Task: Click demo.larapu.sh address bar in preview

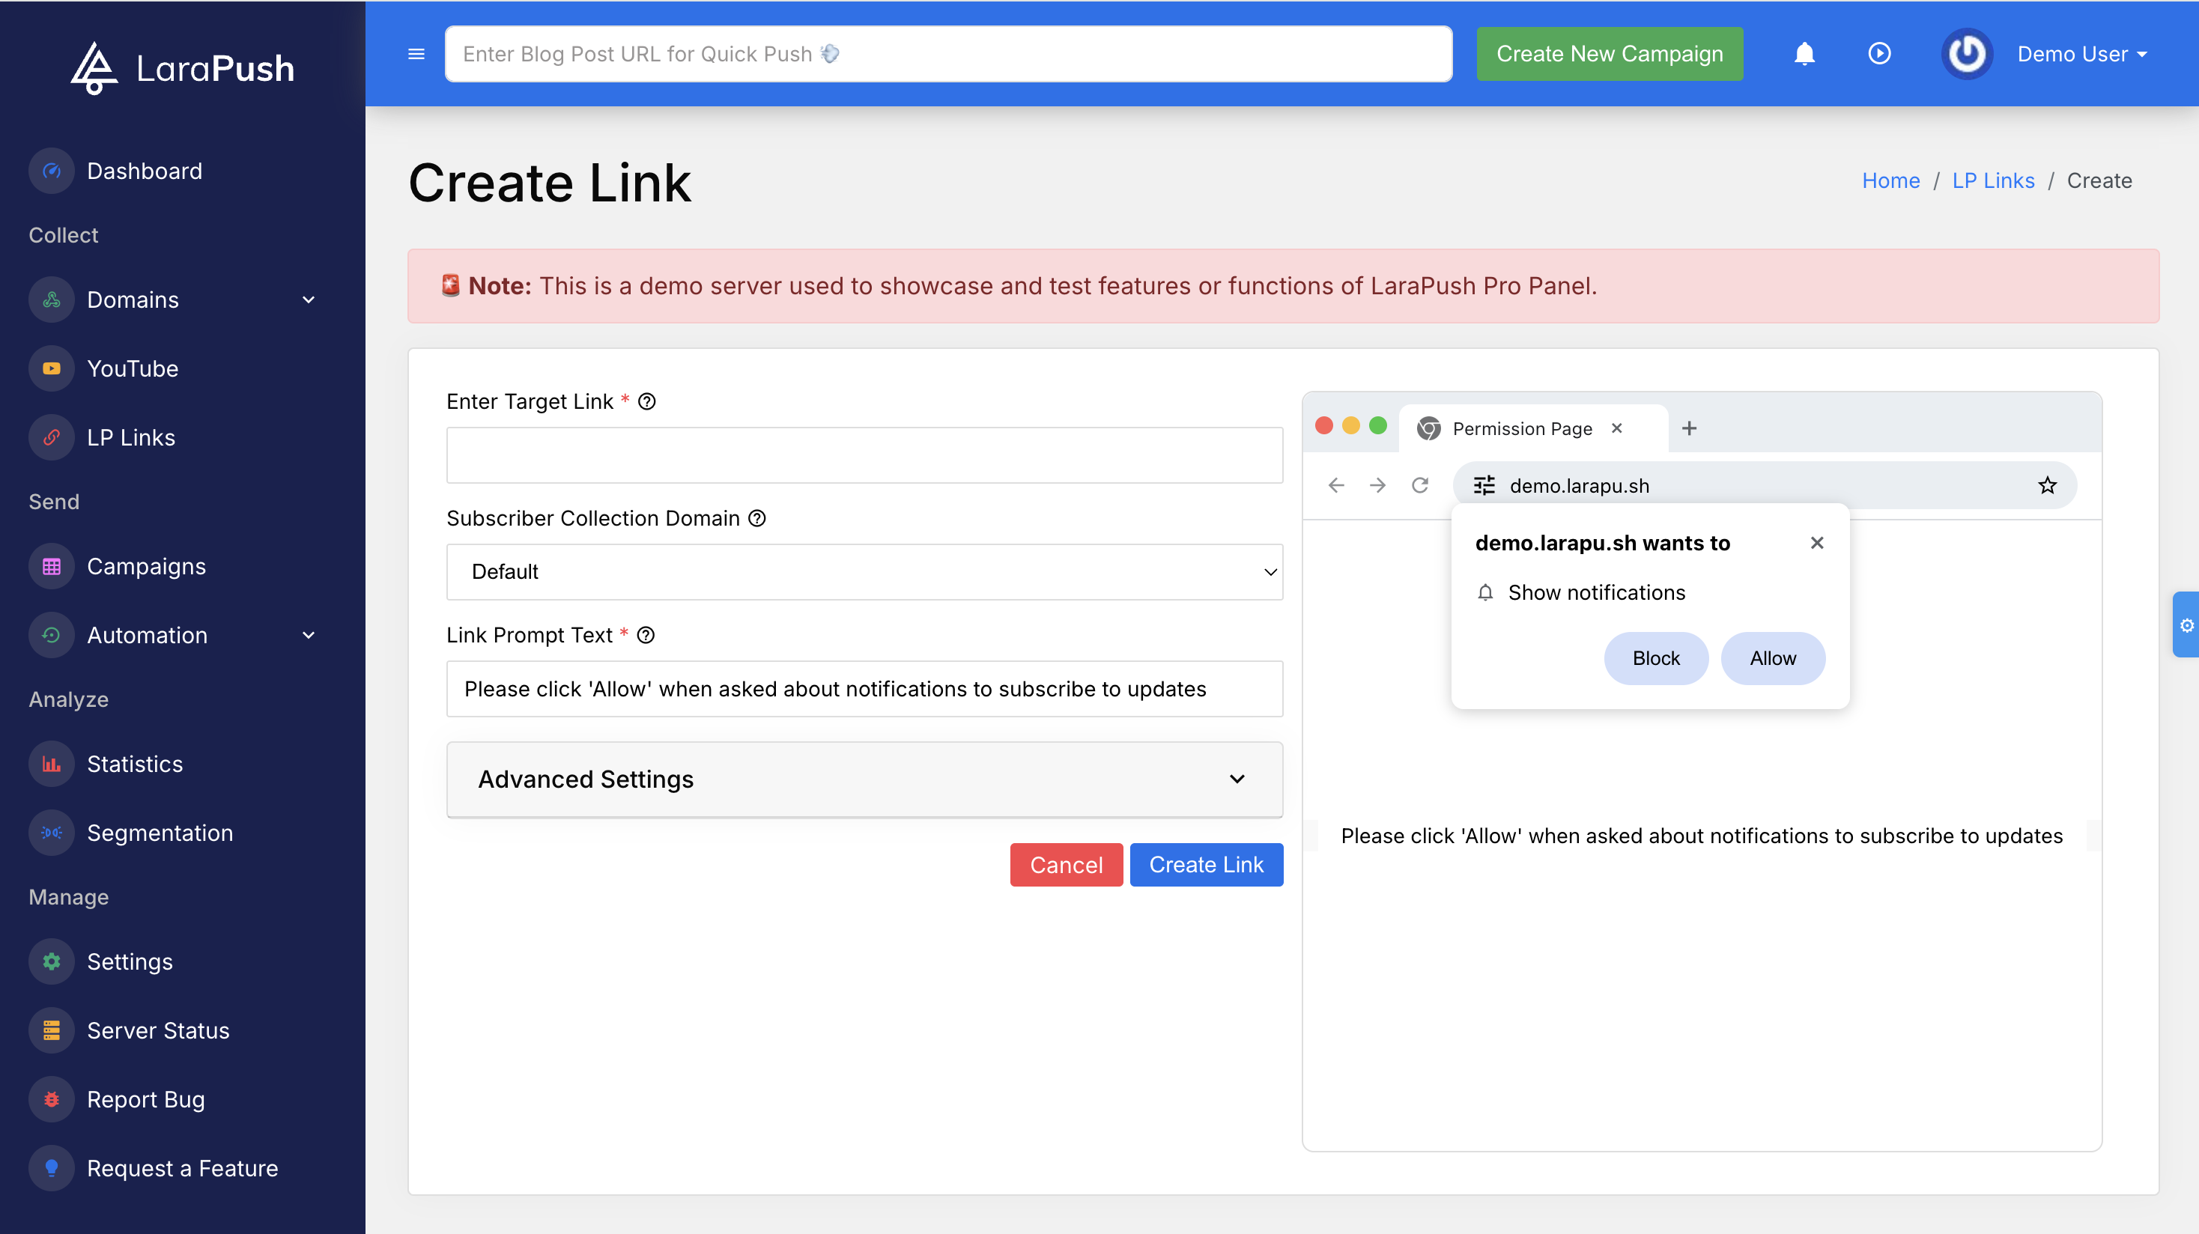Action: click(x=1764, y=485)
